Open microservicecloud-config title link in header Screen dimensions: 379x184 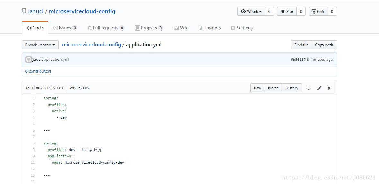click(82, 11)
